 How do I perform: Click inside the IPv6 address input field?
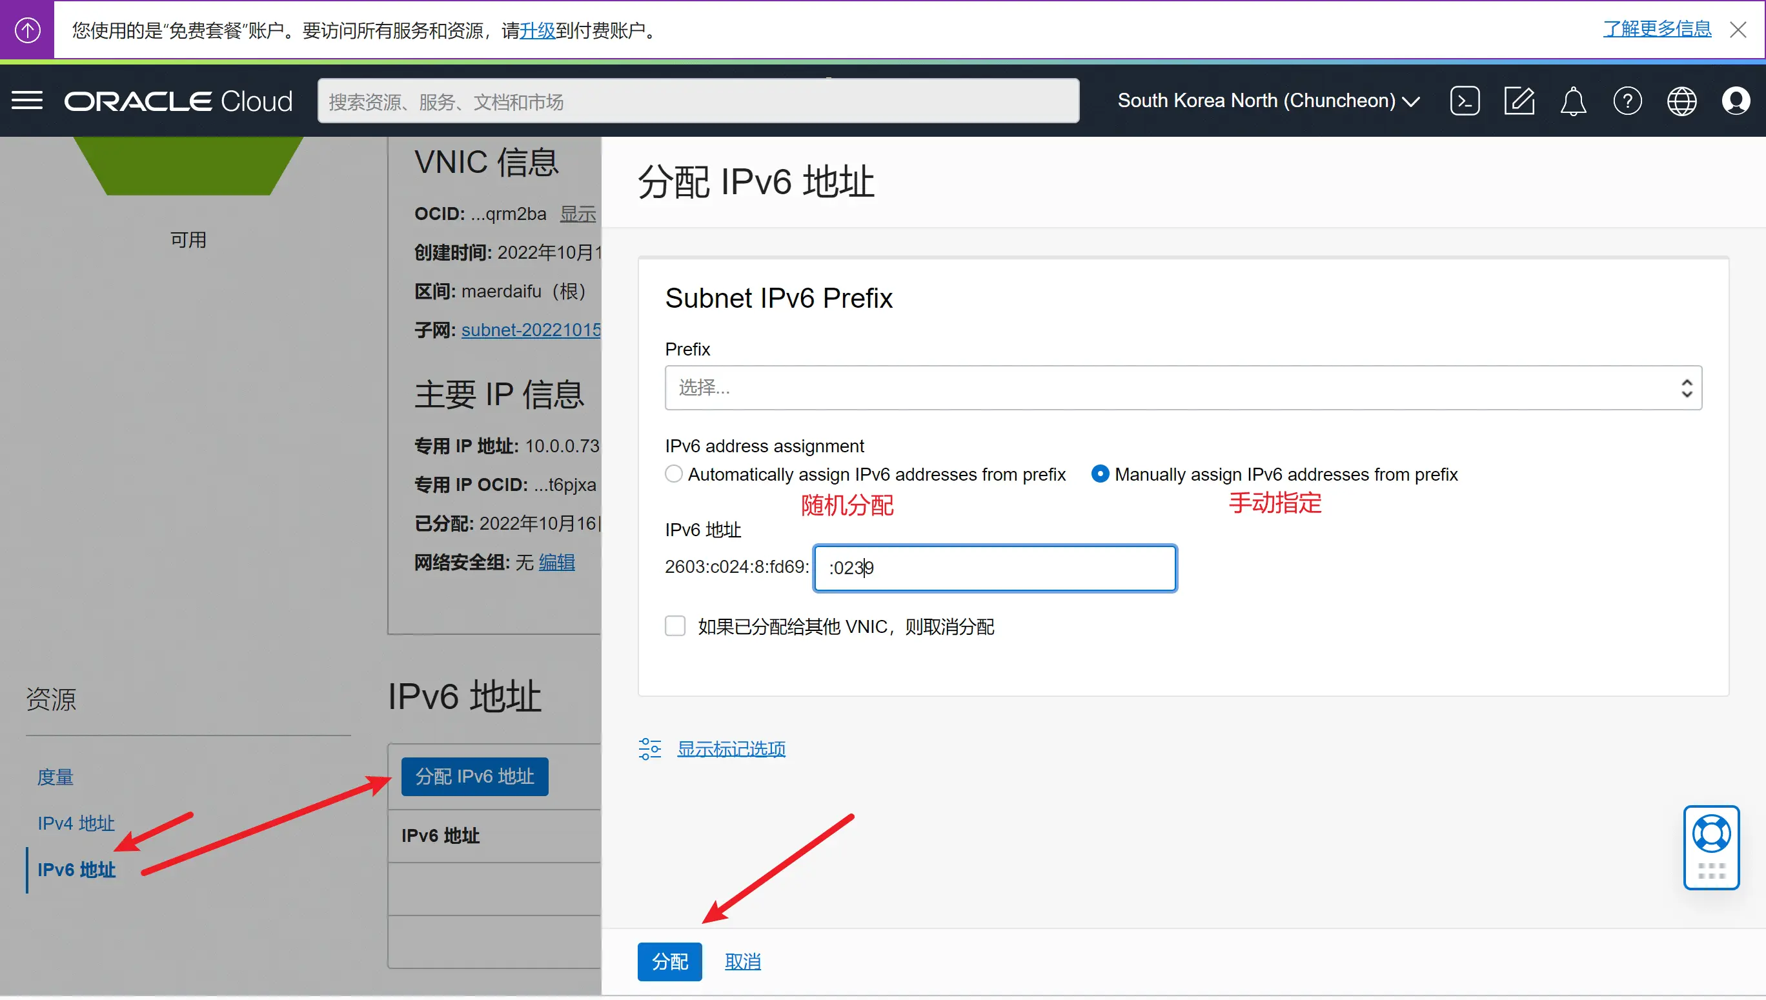(x=993, y=568)
